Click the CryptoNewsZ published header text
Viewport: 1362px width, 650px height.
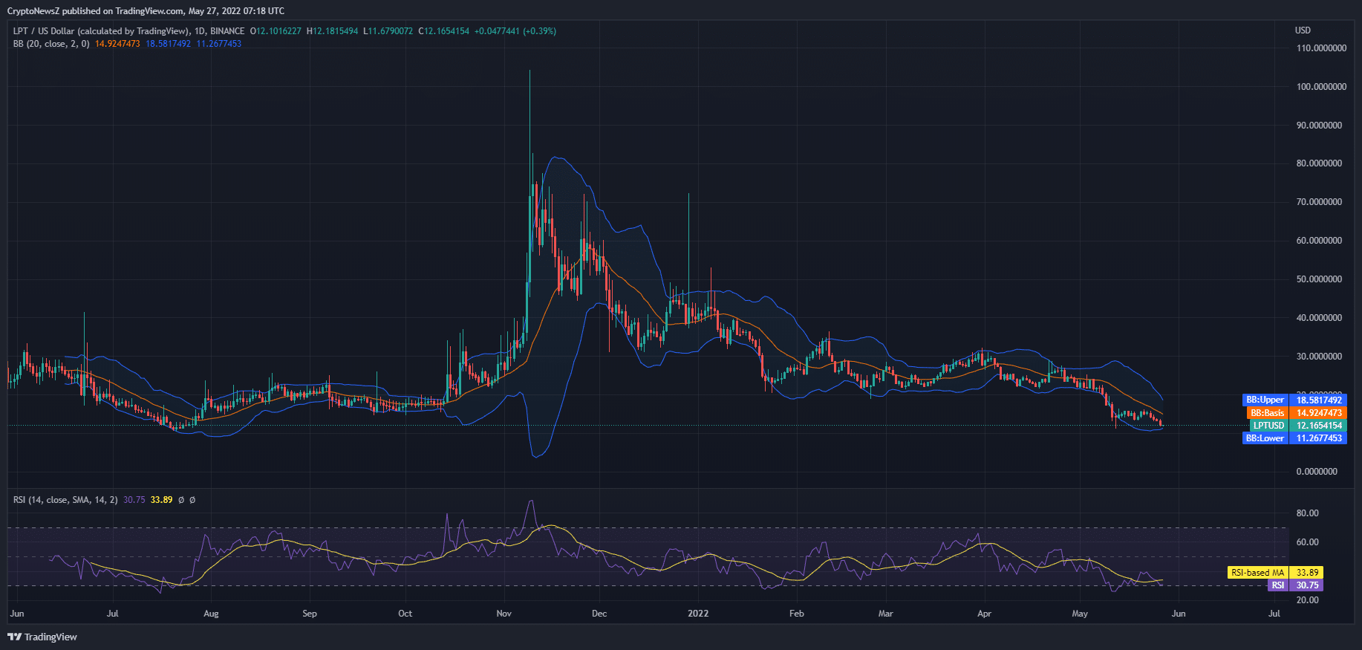click(x=146, y=11)
